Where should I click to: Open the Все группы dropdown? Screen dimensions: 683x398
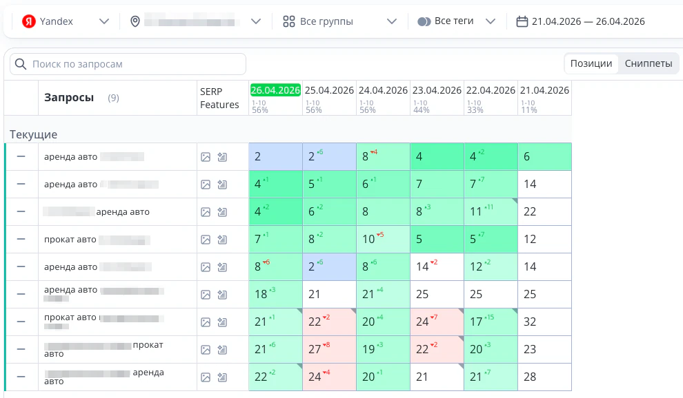point(339,21)
